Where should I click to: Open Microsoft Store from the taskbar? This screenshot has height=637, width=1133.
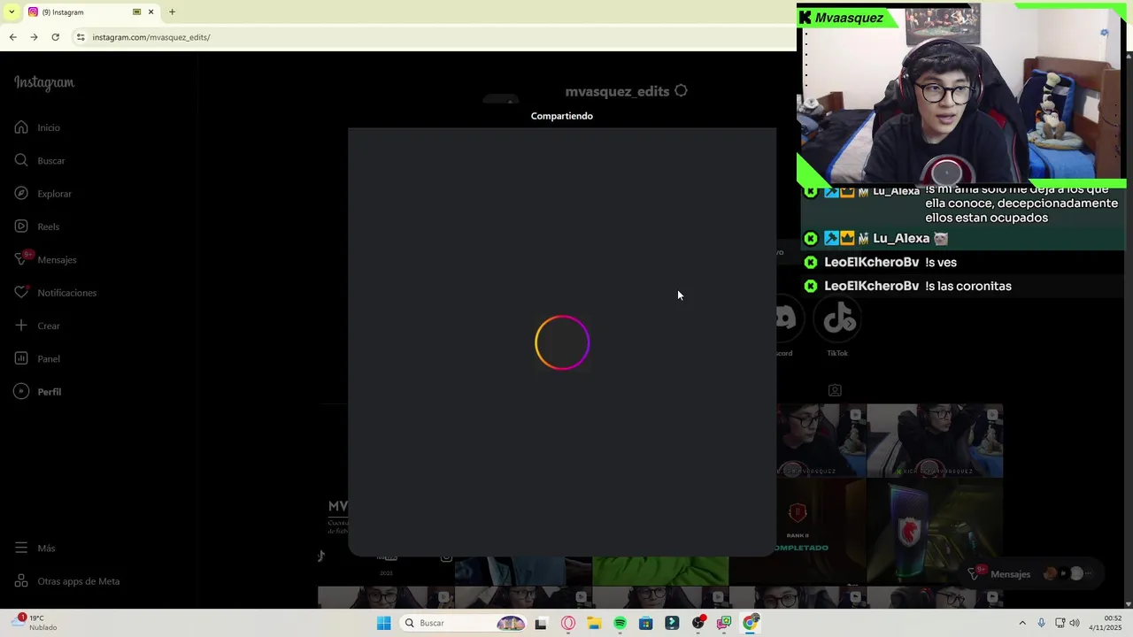(x=646, y=623)
